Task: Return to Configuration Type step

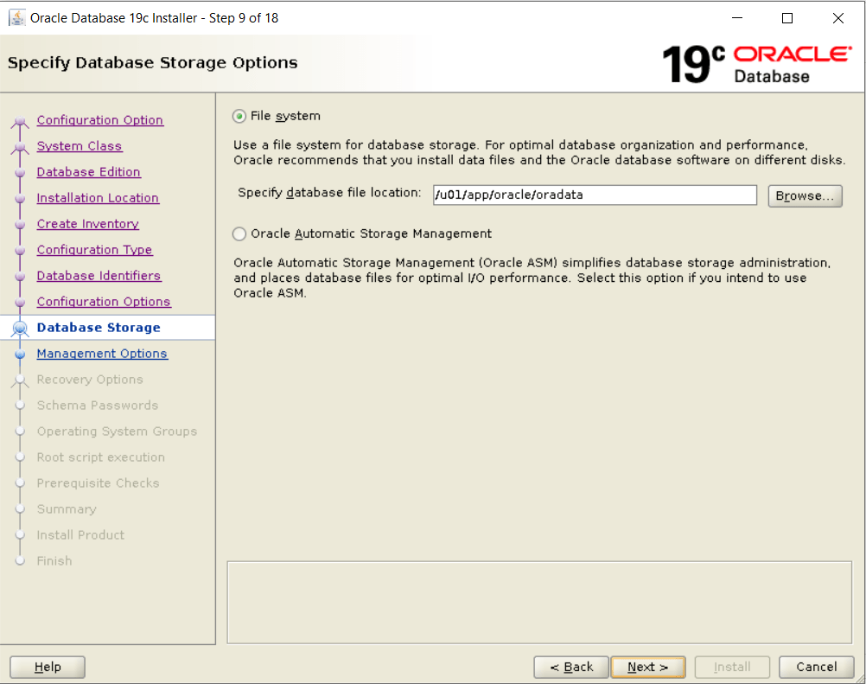Action: [94, 250]
